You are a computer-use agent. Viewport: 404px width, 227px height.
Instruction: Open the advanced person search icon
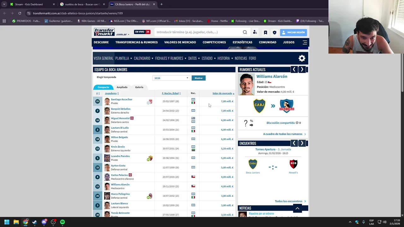[x=255, y=32]
